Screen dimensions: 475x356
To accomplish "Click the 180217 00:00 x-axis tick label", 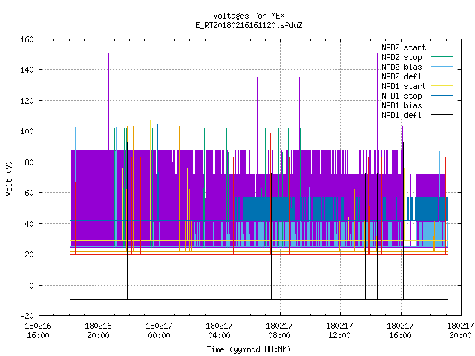I will (159, 331).
